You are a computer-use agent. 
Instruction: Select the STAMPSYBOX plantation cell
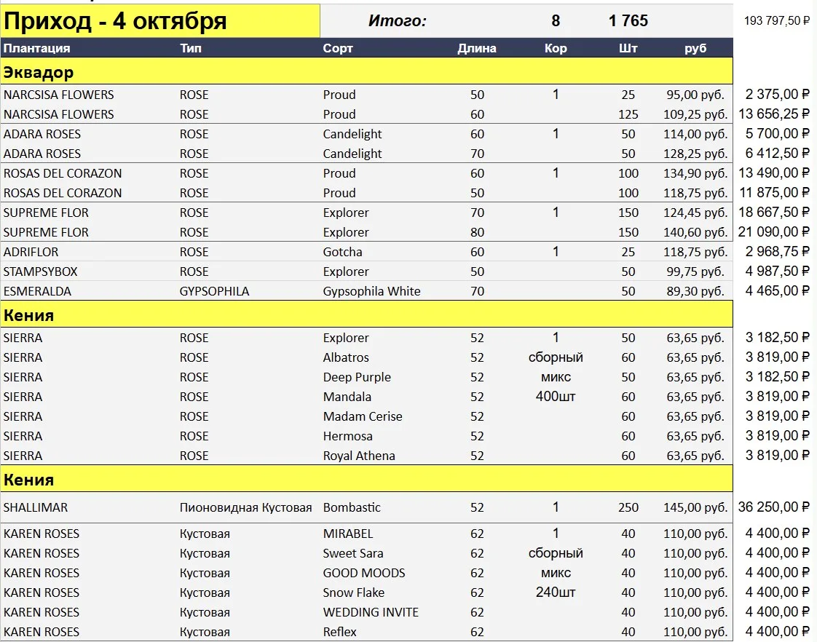tap(40, 272)
